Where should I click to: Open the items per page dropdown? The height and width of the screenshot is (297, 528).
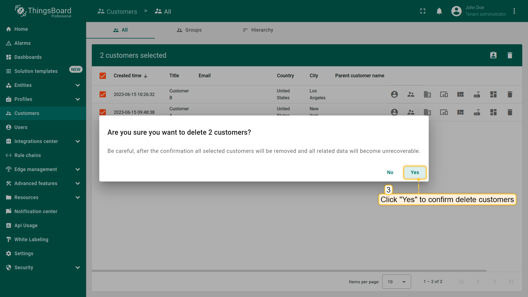tap(396, 282)
